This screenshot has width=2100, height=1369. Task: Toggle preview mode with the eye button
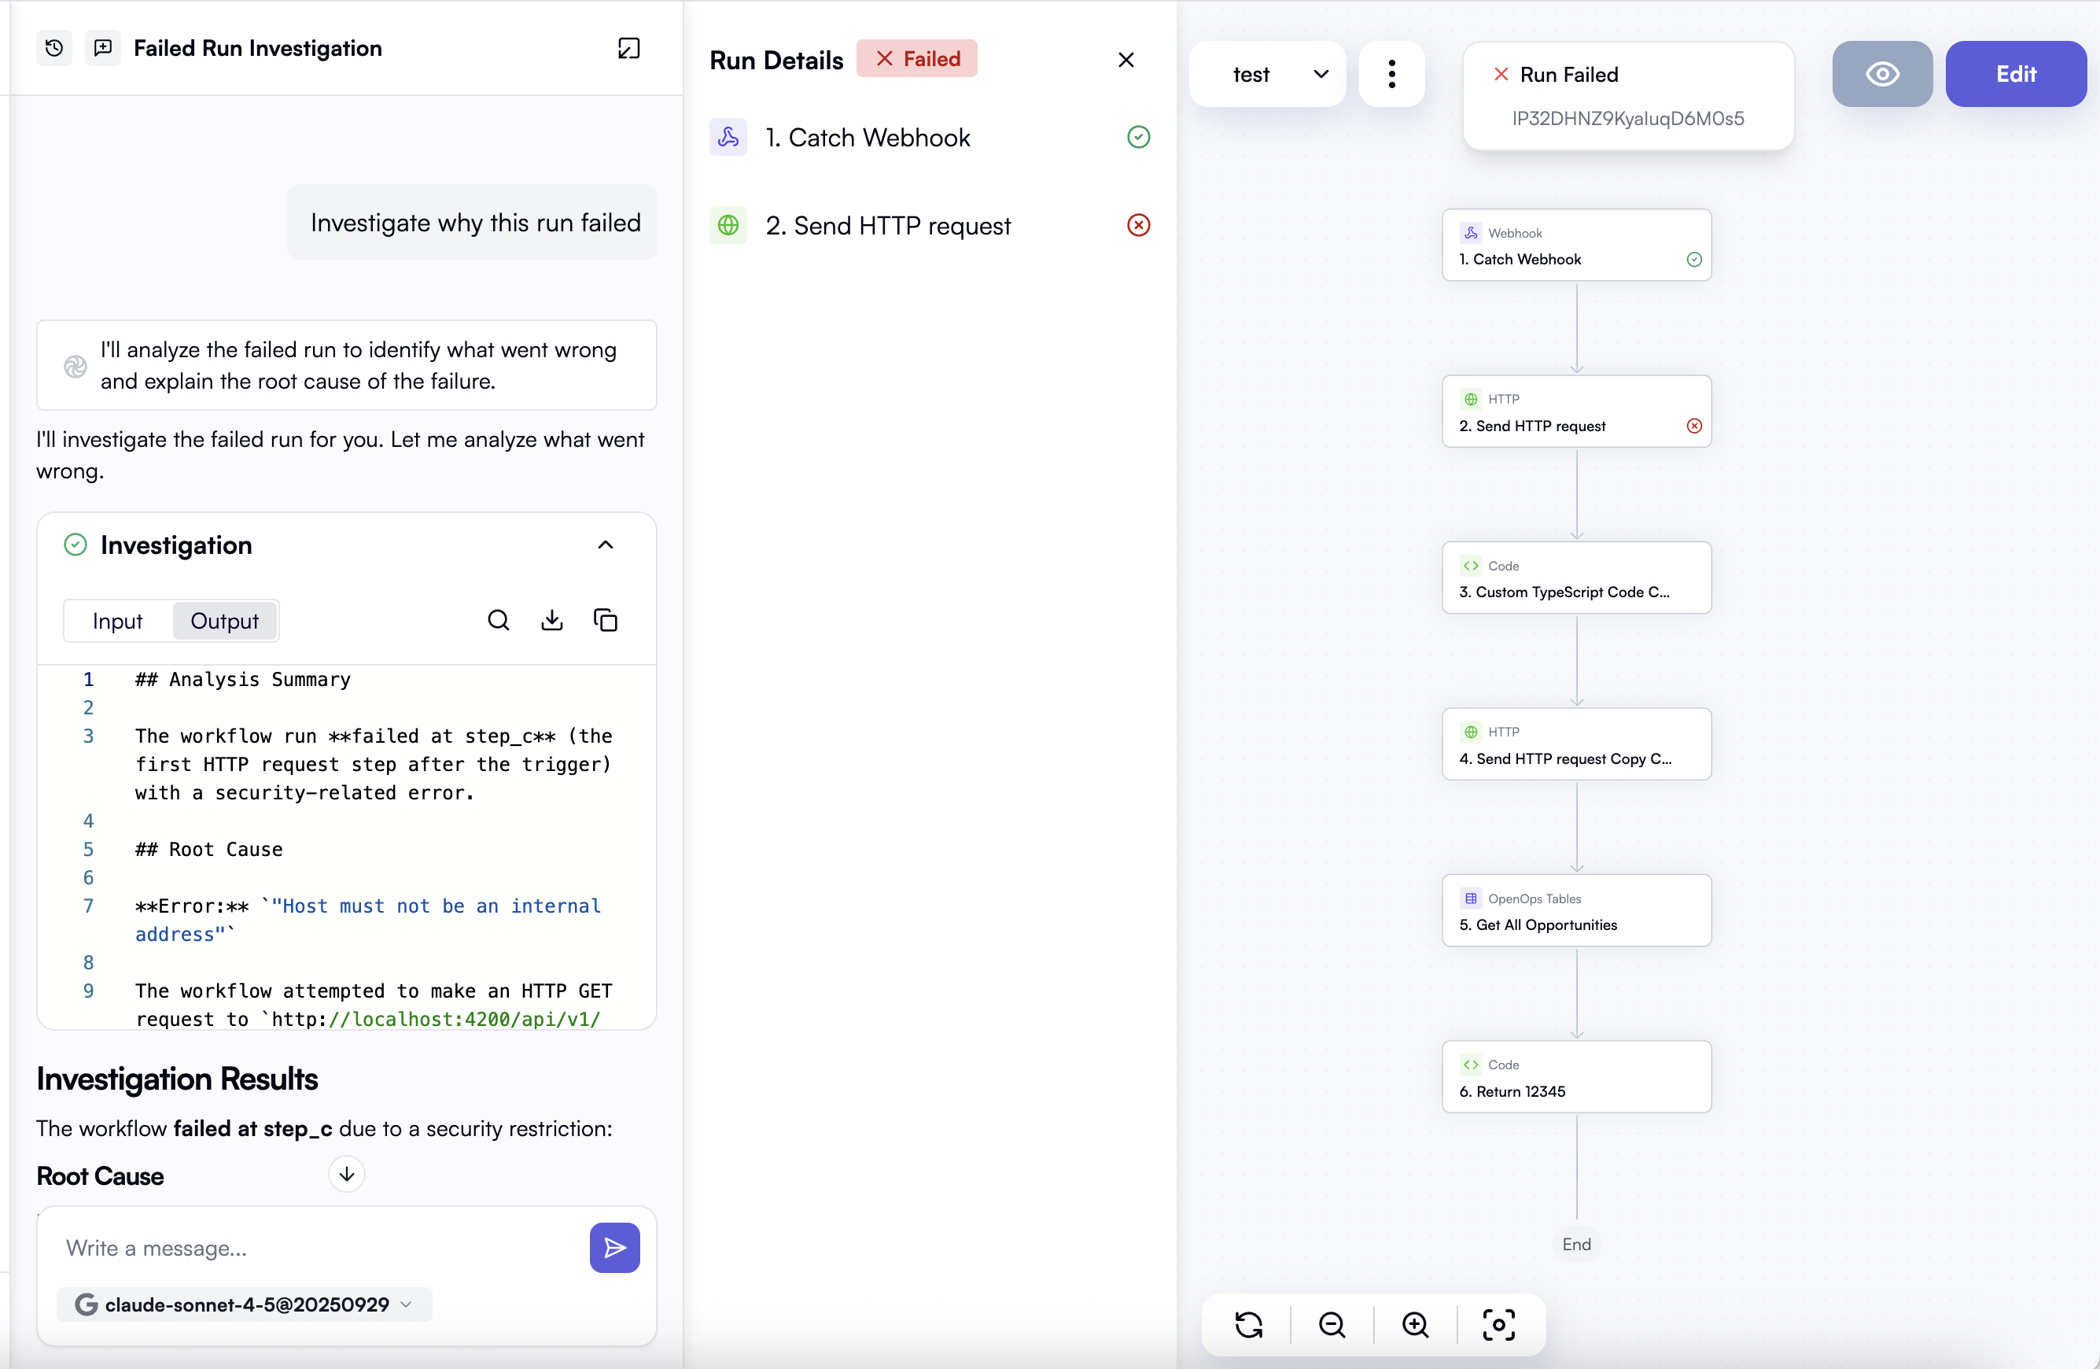[1881, 73]
